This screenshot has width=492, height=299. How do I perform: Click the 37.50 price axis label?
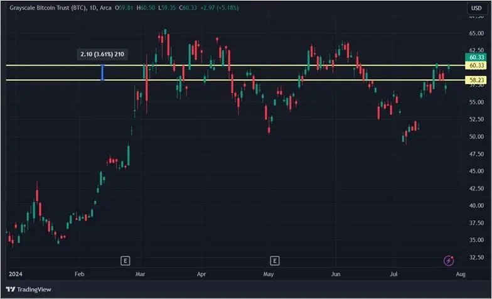pos(476,222)
